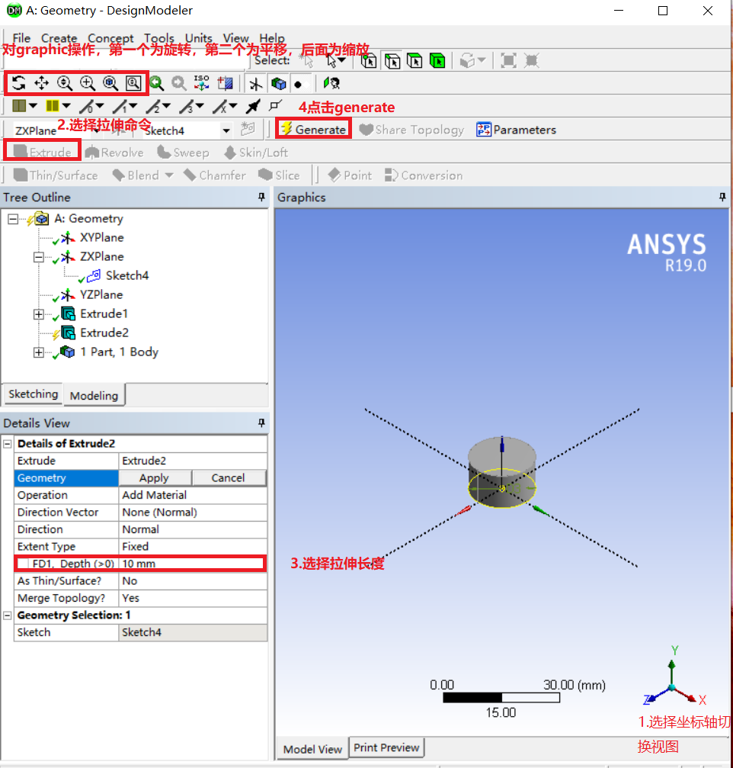This screenshot has width=733, height=768.
Task: Click the Conversion tool
Action: click(424, 175)
